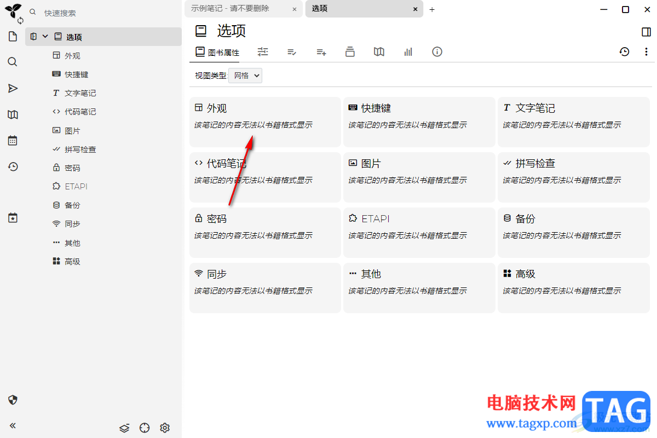Open the 文字笔记 grid card
This screenshot has height=438, width=657.
tap(574, 122)
